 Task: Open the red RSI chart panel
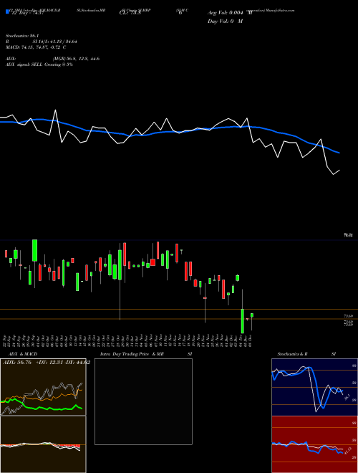point(314,444)
